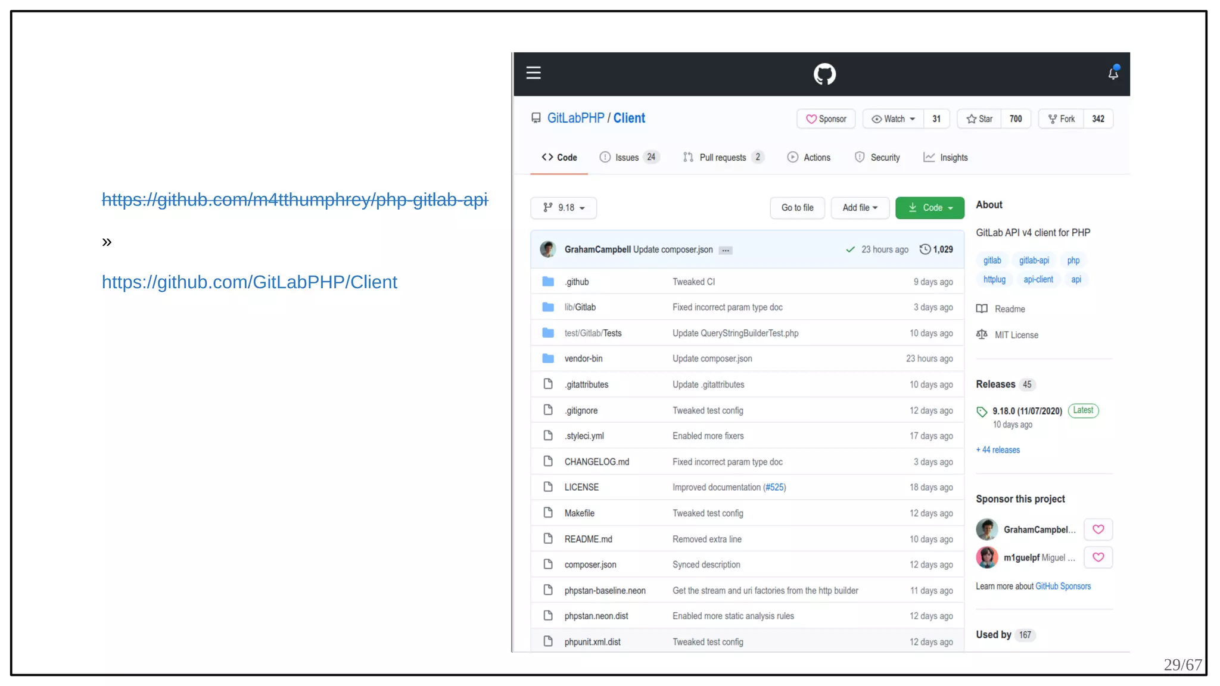Image resolution: width=1220 pixels, height=686 pixels.
Task: Click the composer.json file icon
Action: [548, 564]
